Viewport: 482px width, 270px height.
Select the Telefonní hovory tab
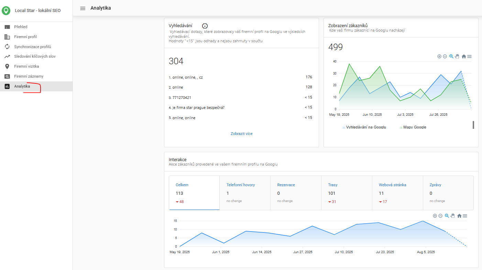[245, 193]
